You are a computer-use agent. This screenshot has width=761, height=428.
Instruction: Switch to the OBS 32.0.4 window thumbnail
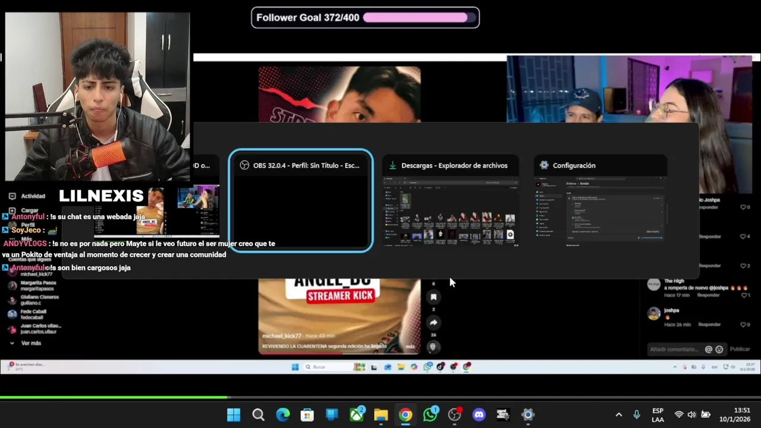(x=301, y=200)
